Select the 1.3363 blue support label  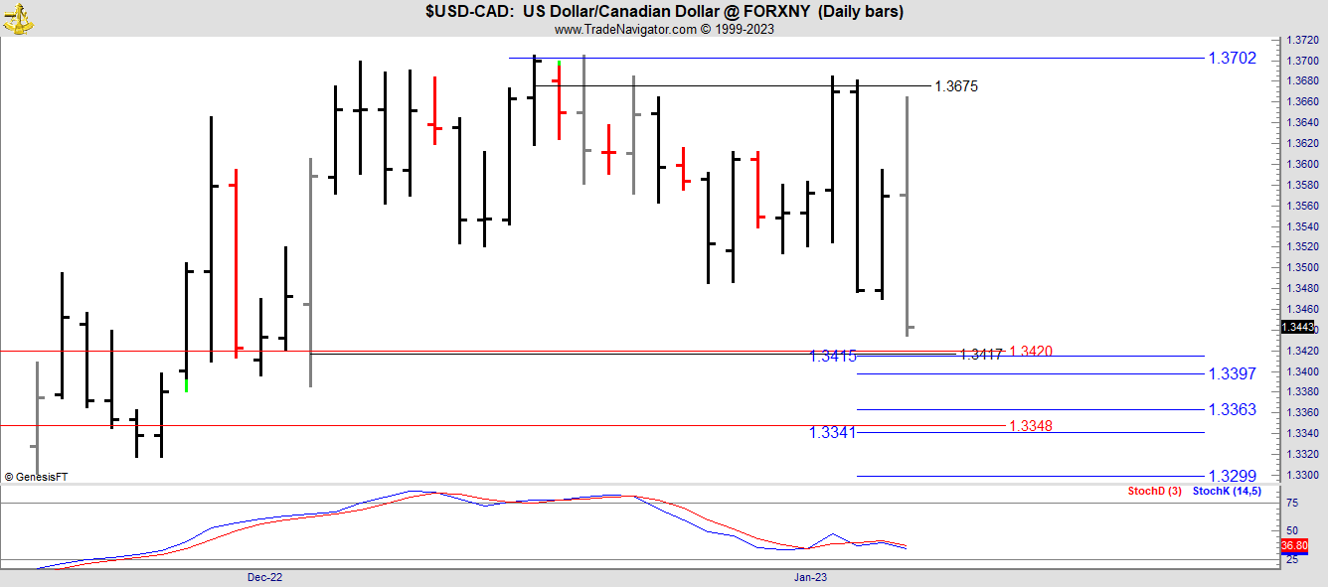pyautogui.click(x=1232, y=409)
